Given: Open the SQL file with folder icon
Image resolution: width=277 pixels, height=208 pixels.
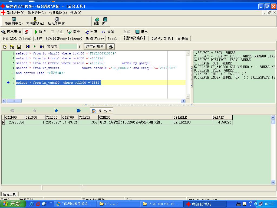Looking at the screenshot, I should pyautogui.click(x=12, y=47).
